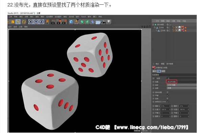Open Attribute Manager 用户数据 menu
The width and height of the screenshot is (197, 133).
point(170,64)
